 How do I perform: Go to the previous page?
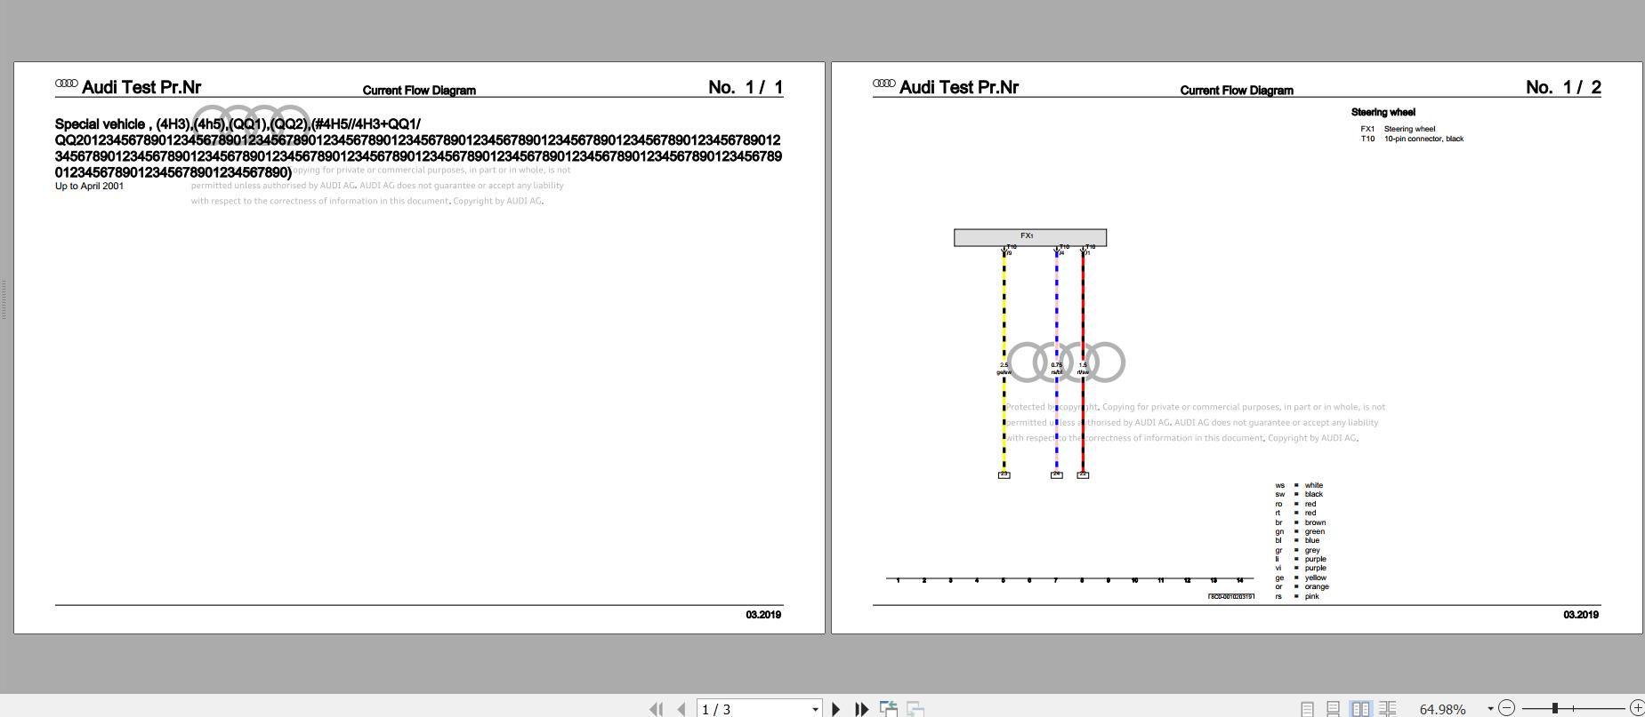tap(681, 708)
